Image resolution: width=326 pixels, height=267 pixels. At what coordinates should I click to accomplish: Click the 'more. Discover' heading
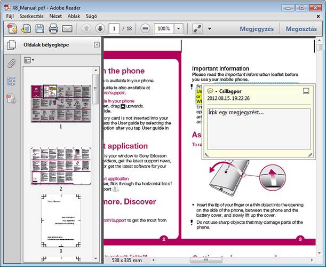coord(130,201)
